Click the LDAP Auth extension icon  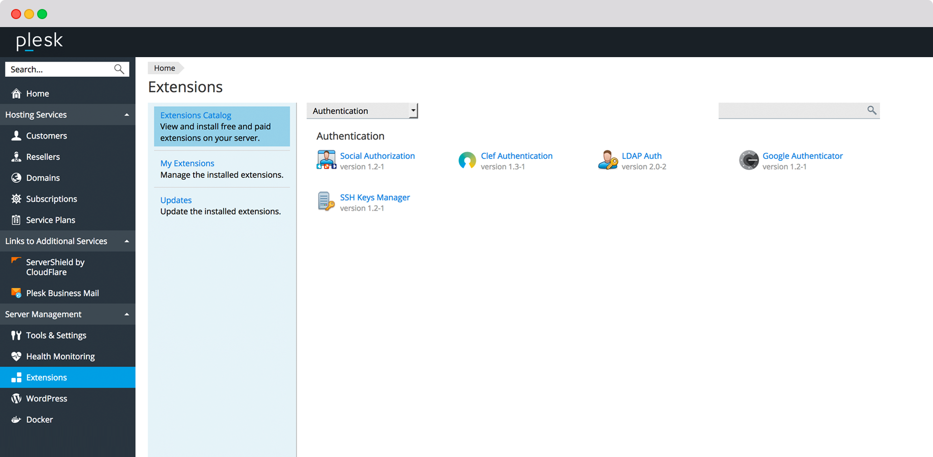pos(607,160)
